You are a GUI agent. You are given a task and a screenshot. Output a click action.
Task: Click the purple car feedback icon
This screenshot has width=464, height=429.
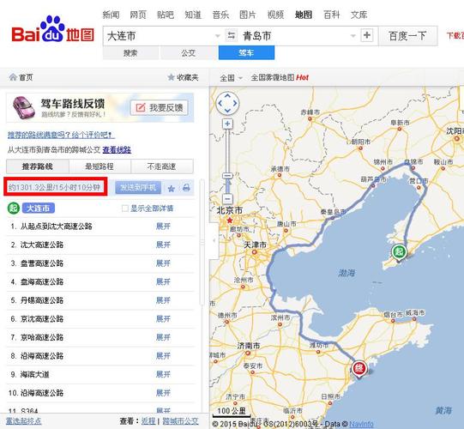coord(24,107)
